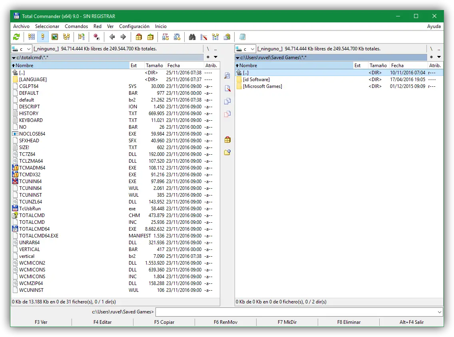Toggle thumbnail view mode in toolbar
454x337 pixels.
point(55,37)
